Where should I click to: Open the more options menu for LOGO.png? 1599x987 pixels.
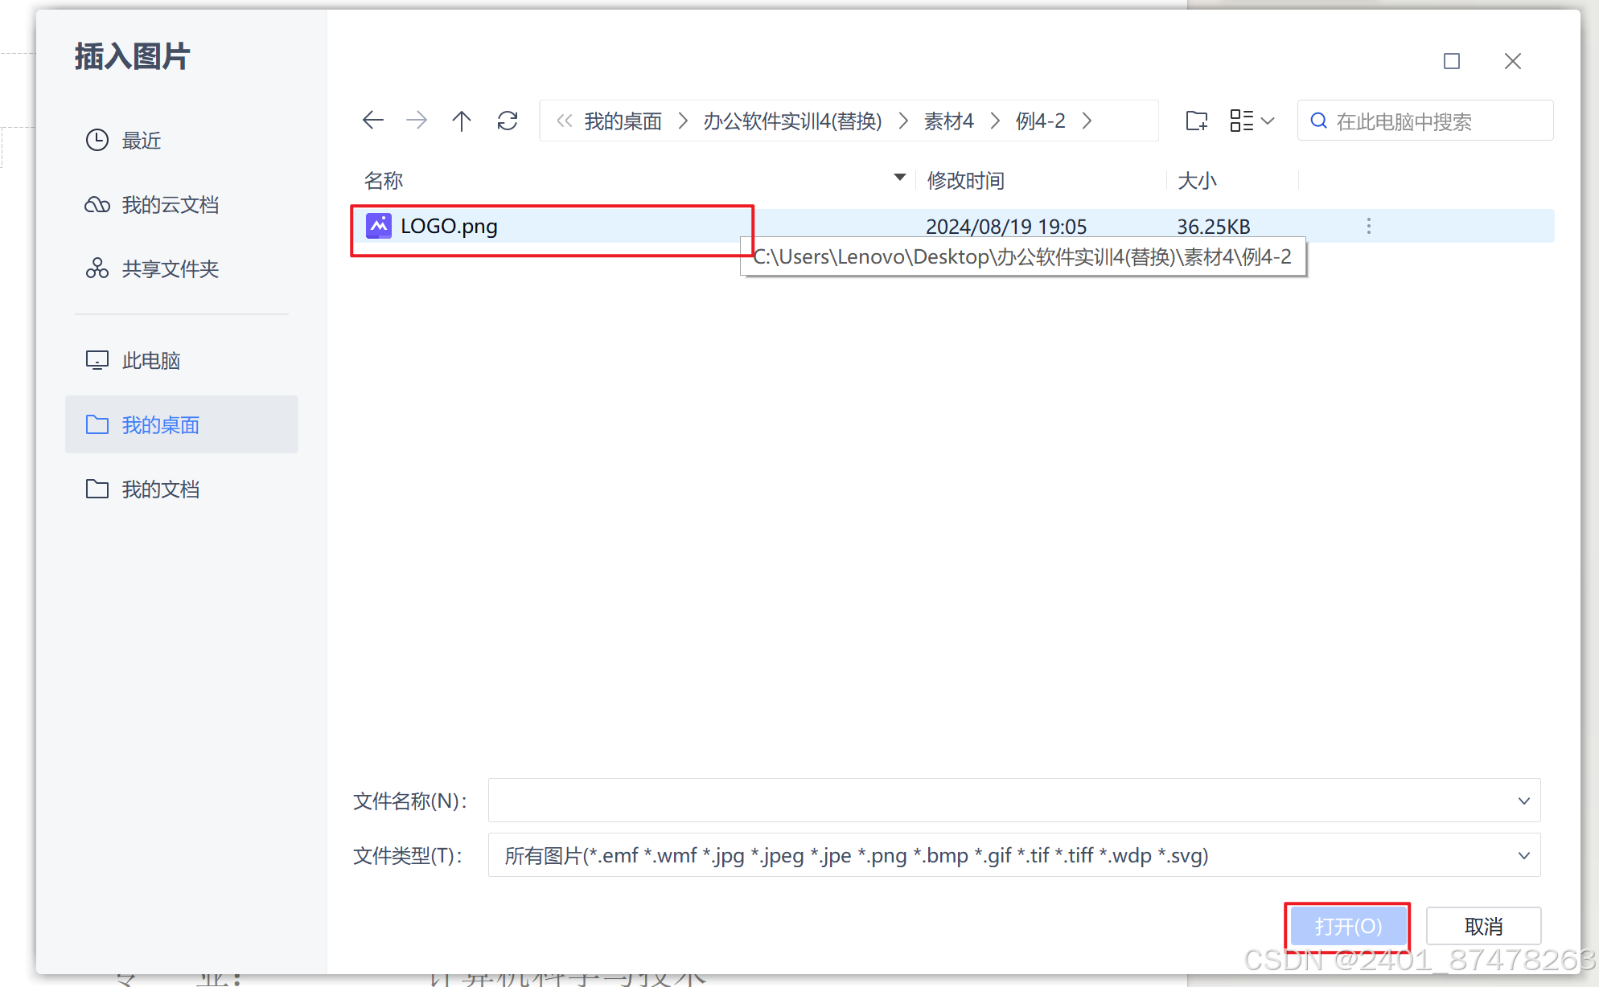(x=1368, y=226)
